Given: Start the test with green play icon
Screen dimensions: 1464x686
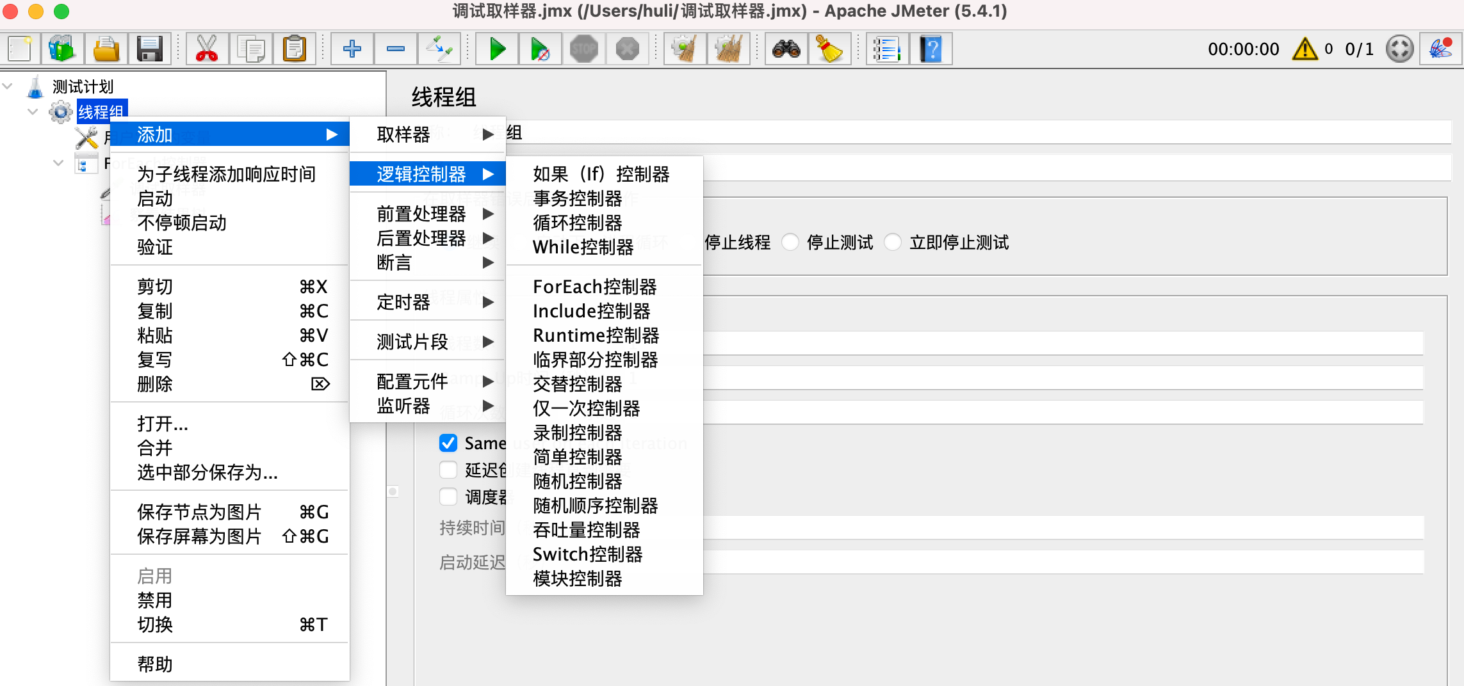Looking at the screenshot, I should pos(497,49).
